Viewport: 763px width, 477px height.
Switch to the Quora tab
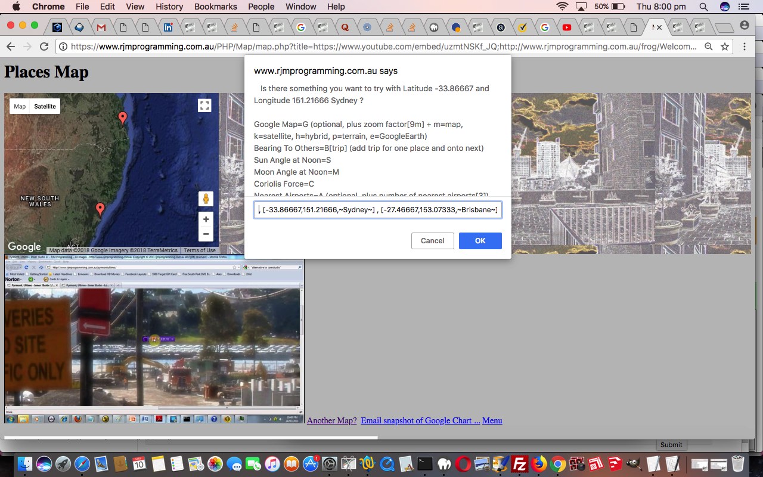(345, 27)
